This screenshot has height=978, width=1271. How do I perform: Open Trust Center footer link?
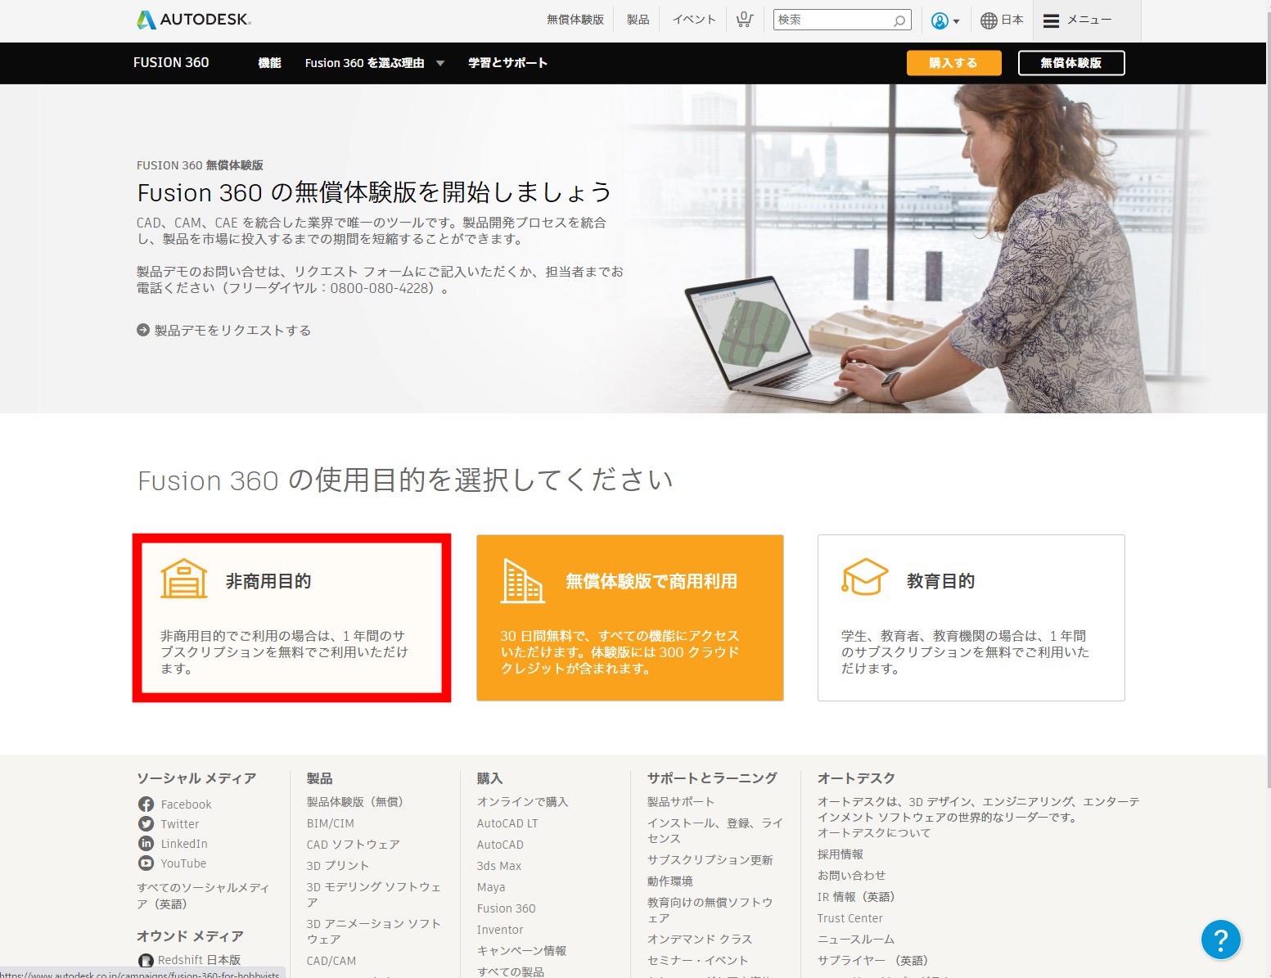(x=850, y=918)
